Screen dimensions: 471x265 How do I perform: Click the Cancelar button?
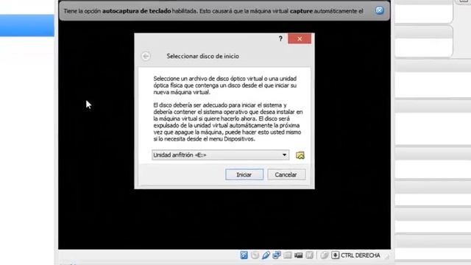tap(286, 174)
